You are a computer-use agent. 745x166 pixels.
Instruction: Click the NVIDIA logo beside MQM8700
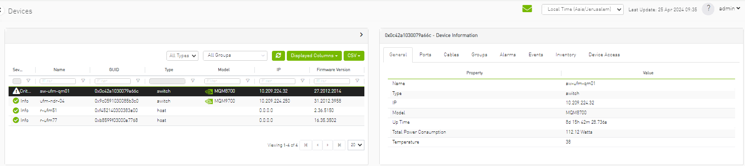209,91
